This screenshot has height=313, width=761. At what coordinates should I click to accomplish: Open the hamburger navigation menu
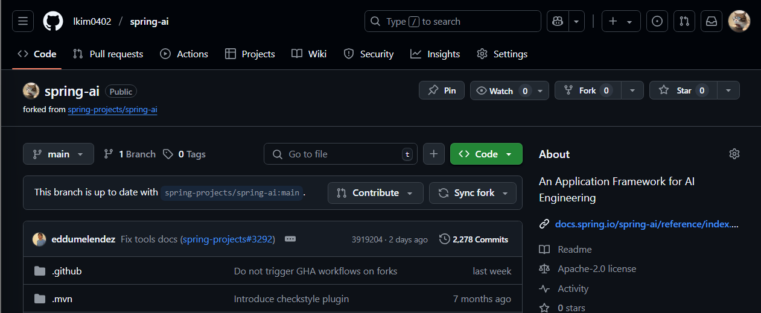coord(22,21)
